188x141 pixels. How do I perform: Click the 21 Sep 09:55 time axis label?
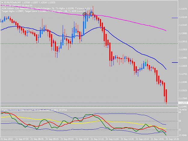[67, 139]
